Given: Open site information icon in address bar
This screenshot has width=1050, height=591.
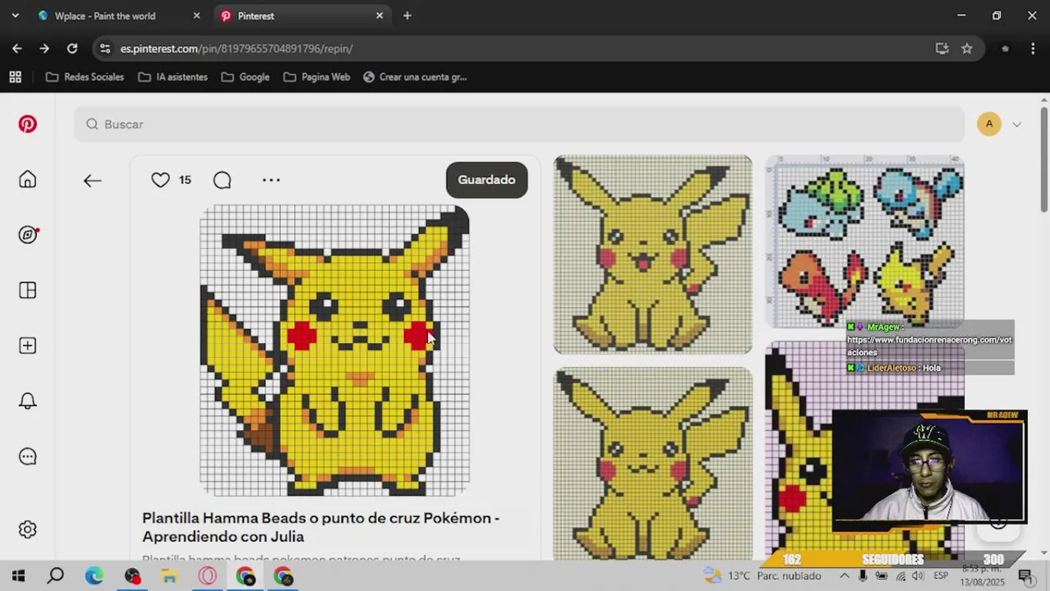Looking at the screenshot, I should (x=104, y=48).
